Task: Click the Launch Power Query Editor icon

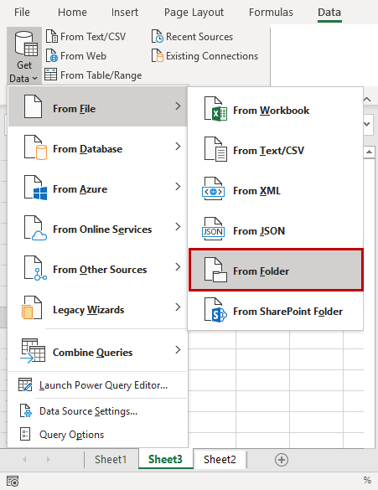Action: coord(25,384)
